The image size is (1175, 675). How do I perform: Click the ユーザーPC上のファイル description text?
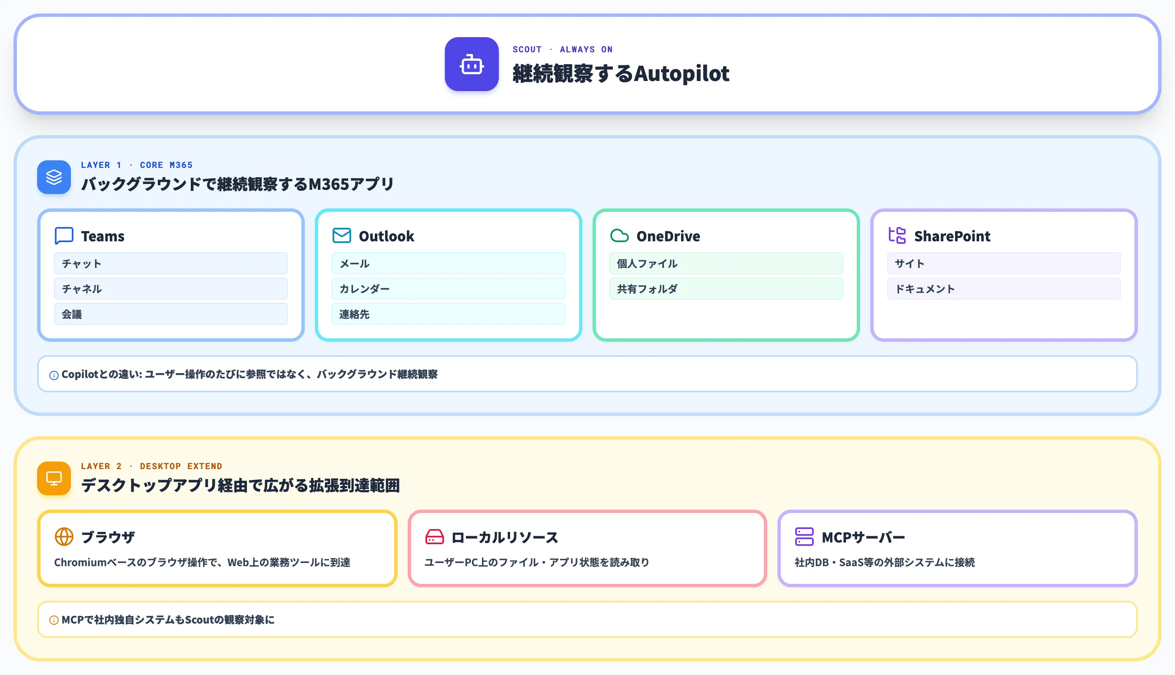537,562
